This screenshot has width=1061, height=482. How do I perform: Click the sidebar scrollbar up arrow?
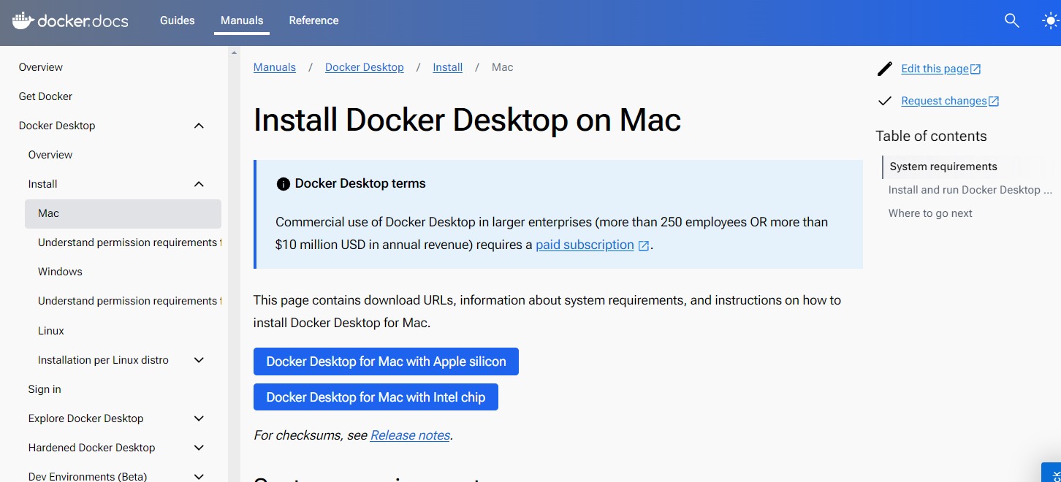[x=234, y=53]
